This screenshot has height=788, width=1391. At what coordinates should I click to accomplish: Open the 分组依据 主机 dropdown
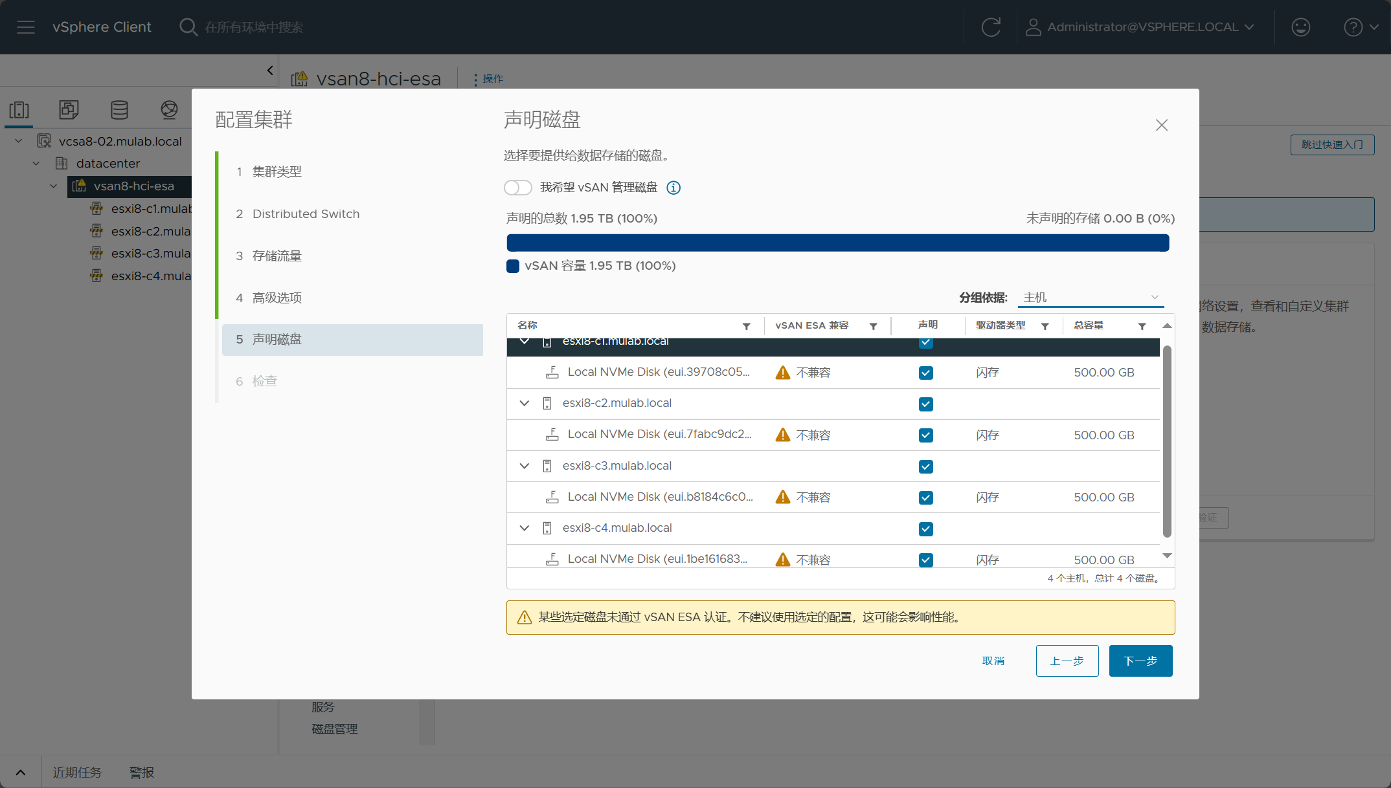click(1091, 298)
